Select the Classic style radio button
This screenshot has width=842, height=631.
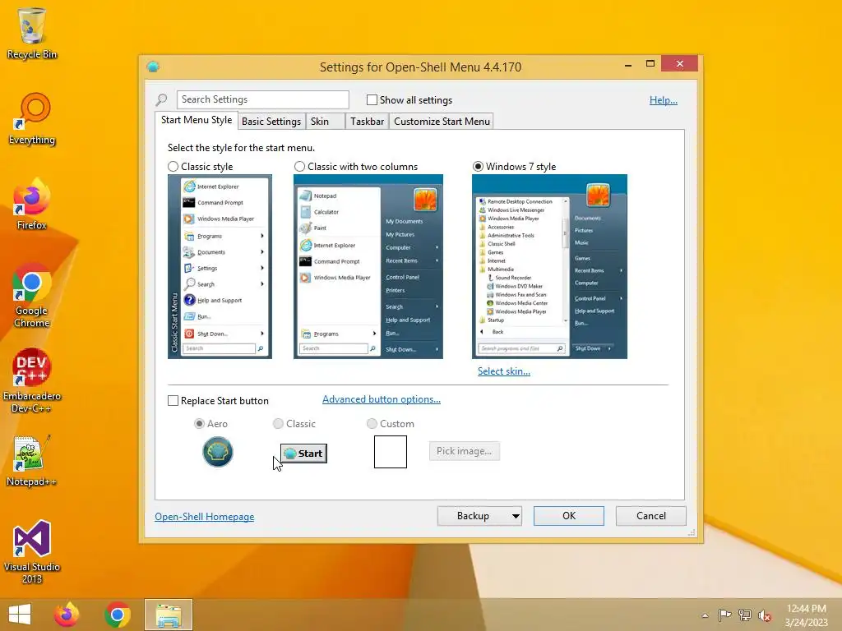point(173,167)
